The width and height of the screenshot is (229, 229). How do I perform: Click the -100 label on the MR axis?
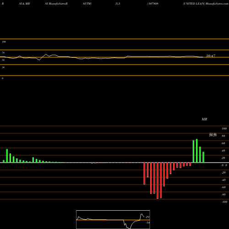(224, 202)
